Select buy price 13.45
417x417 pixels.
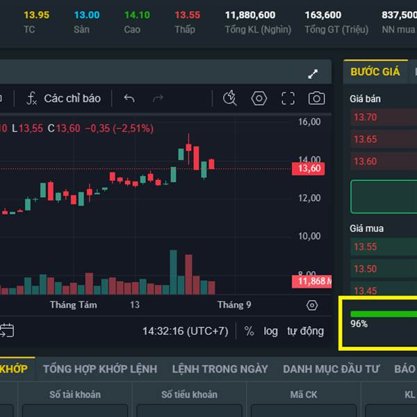tap(384, 288)
